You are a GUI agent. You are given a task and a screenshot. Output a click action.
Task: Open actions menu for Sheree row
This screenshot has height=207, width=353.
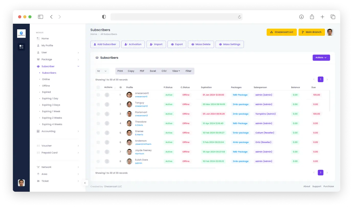point(107,133)
